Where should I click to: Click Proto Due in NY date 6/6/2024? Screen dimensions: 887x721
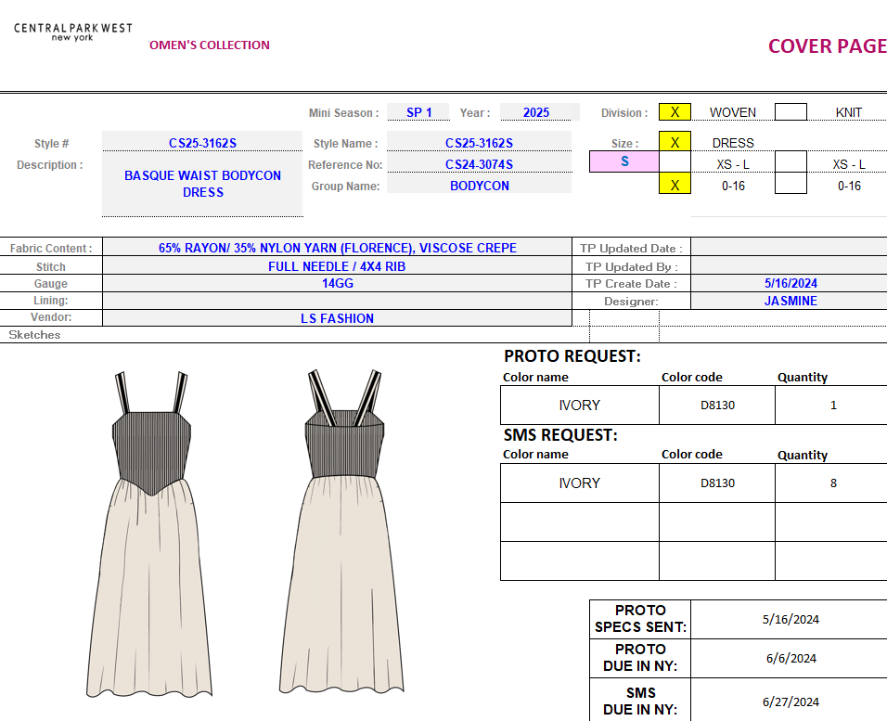791,658
